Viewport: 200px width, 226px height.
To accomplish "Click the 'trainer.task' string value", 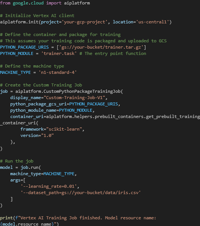I will coord(59,53).
